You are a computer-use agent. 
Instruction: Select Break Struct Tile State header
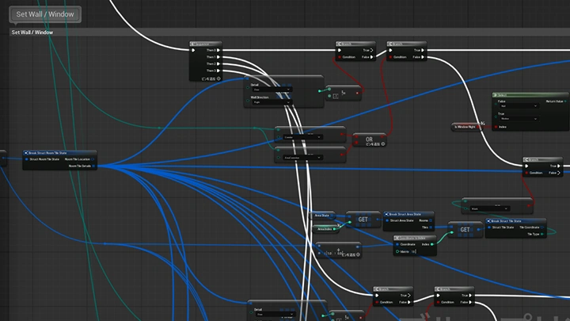click(516, 221)
